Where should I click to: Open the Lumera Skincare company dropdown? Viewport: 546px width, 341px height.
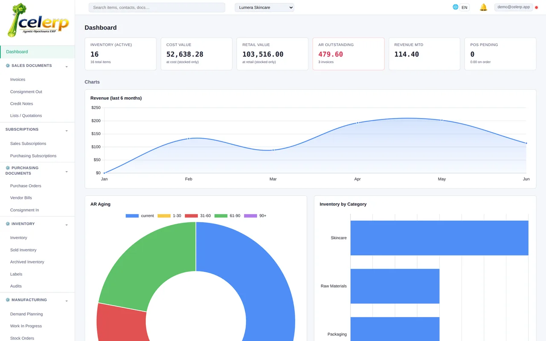point(264,7)
